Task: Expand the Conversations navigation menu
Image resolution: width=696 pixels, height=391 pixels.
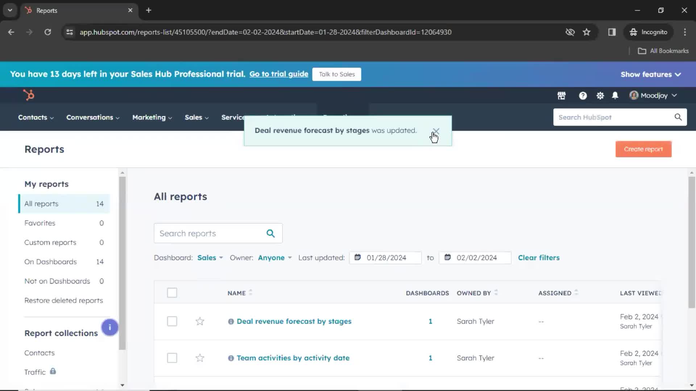Action: click(93, 118)
